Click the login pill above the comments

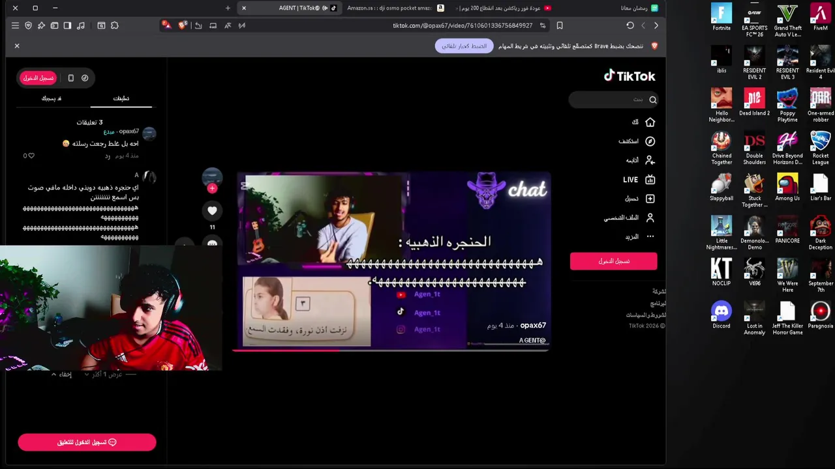[x=38, y=78]
